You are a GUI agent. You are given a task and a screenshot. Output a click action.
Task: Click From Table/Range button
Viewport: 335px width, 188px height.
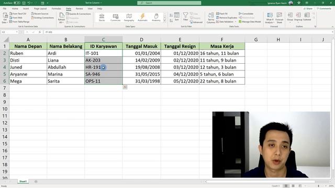coord(19,22)
